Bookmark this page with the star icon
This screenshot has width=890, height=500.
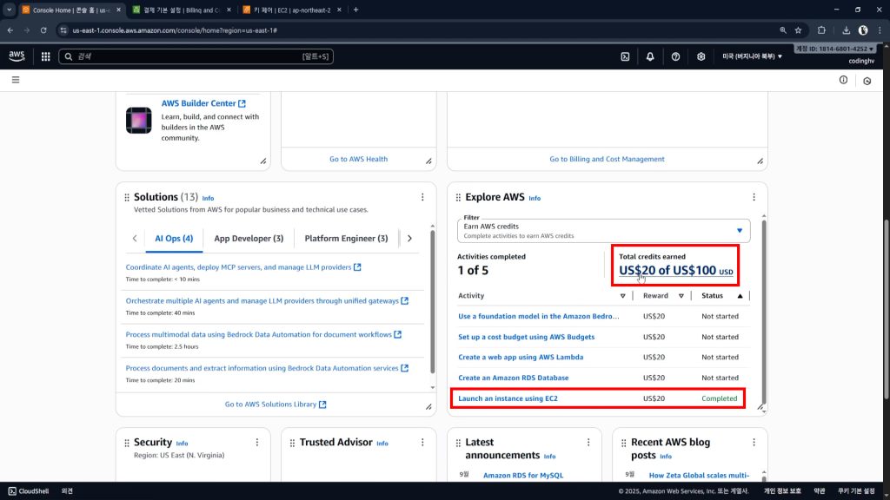(798, 30)
